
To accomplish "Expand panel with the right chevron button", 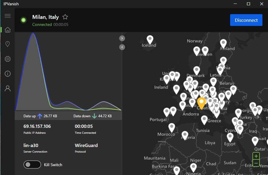I will pyautogui.click(x=122, y=38).
